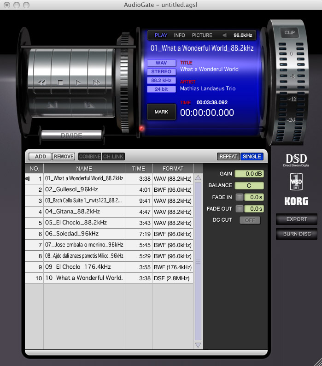The width and height of the screenshot is (322, 366).
Task: Click the EXPORT button
Action: click(296, 219)
